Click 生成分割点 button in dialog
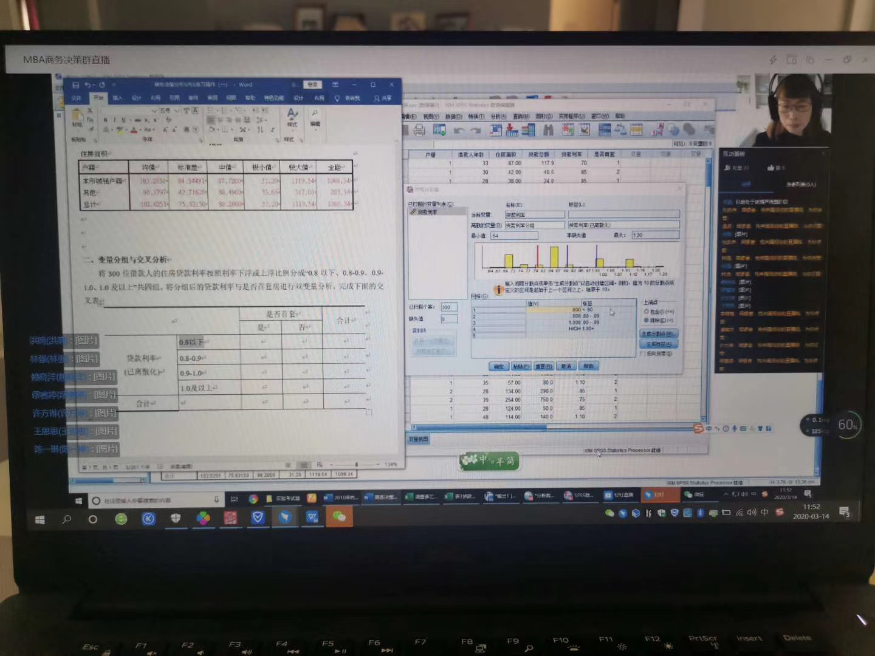Viewport: 875px width, 656px height. click(658, 333)
